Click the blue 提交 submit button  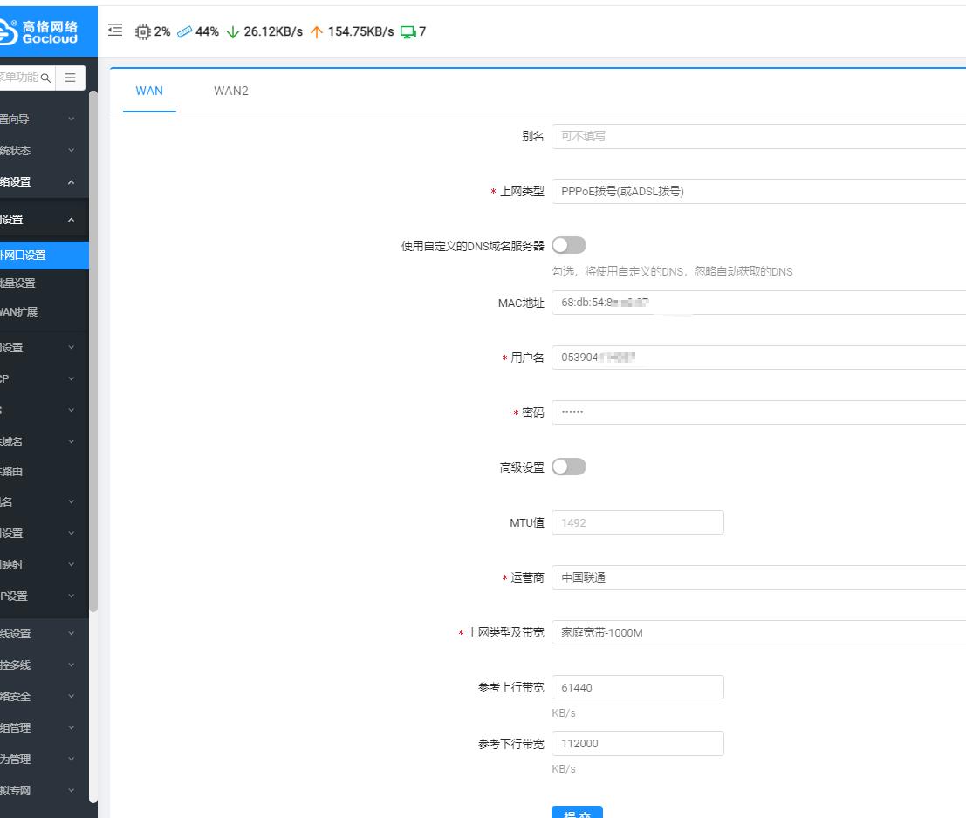pyautogui.click(x=577, y=812)
